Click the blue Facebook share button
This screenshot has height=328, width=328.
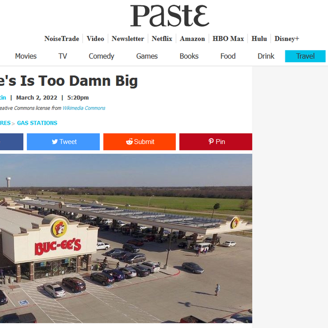12,142
